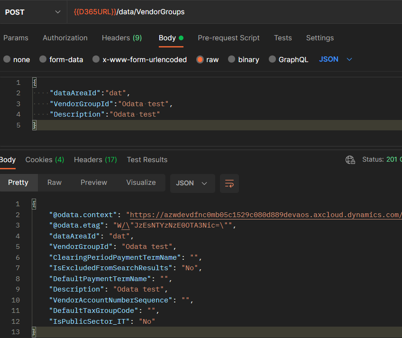Open the response Body tab
This screenshot has width=402, height=338.
click(8, 160)
